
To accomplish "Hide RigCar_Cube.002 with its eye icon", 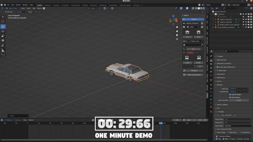I will (246, 22).
